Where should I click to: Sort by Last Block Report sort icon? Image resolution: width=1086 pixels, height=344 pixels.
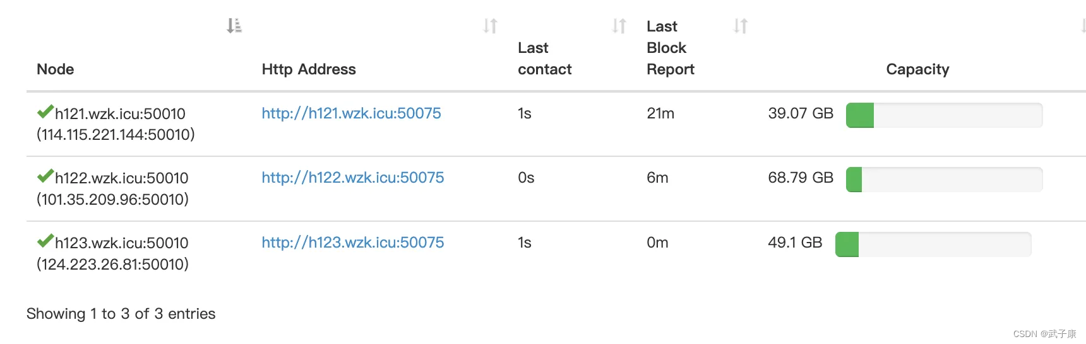(x=741, y=26)
